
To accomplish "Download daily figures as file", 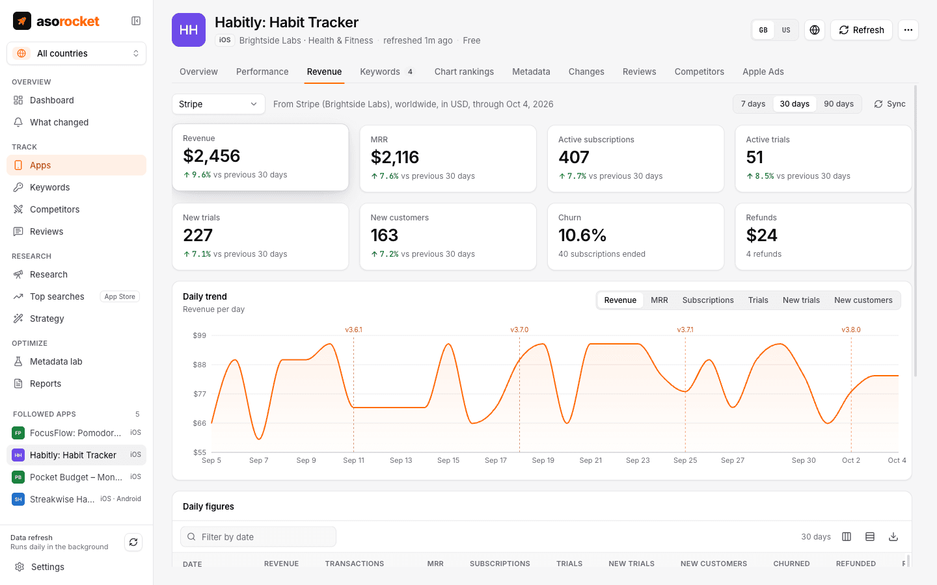I will click(893, 537).
